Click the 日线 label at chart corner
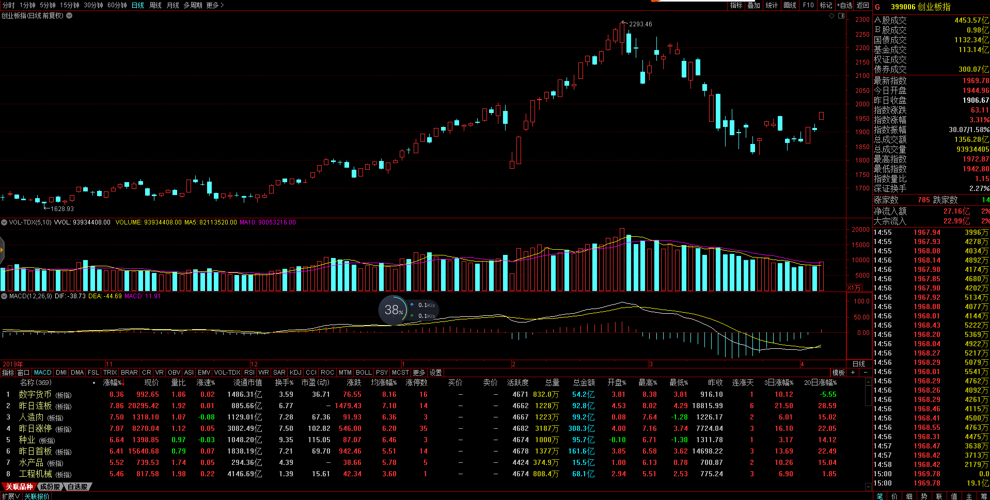The width and height of the screenshot is (990, 500). pyautogui.click(x=858, y=364)
